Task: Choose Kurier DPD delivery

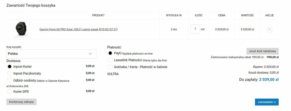Action: click(10, 91)
